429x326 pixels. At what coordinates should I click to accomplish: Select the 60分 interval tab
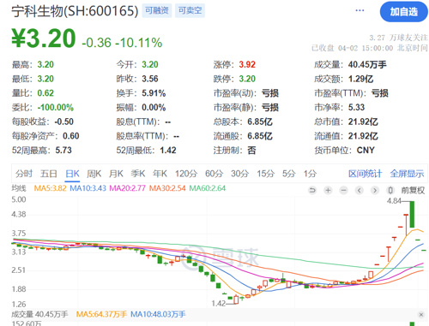(x=214, y=174)
